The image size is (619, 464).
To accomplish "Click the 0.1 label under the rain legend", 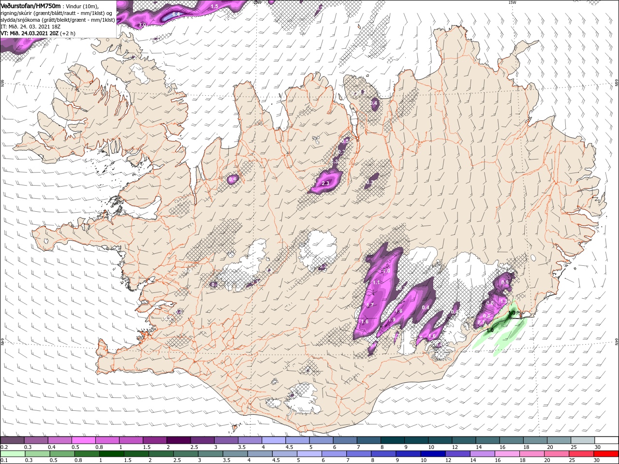I will tap(4, 461).
